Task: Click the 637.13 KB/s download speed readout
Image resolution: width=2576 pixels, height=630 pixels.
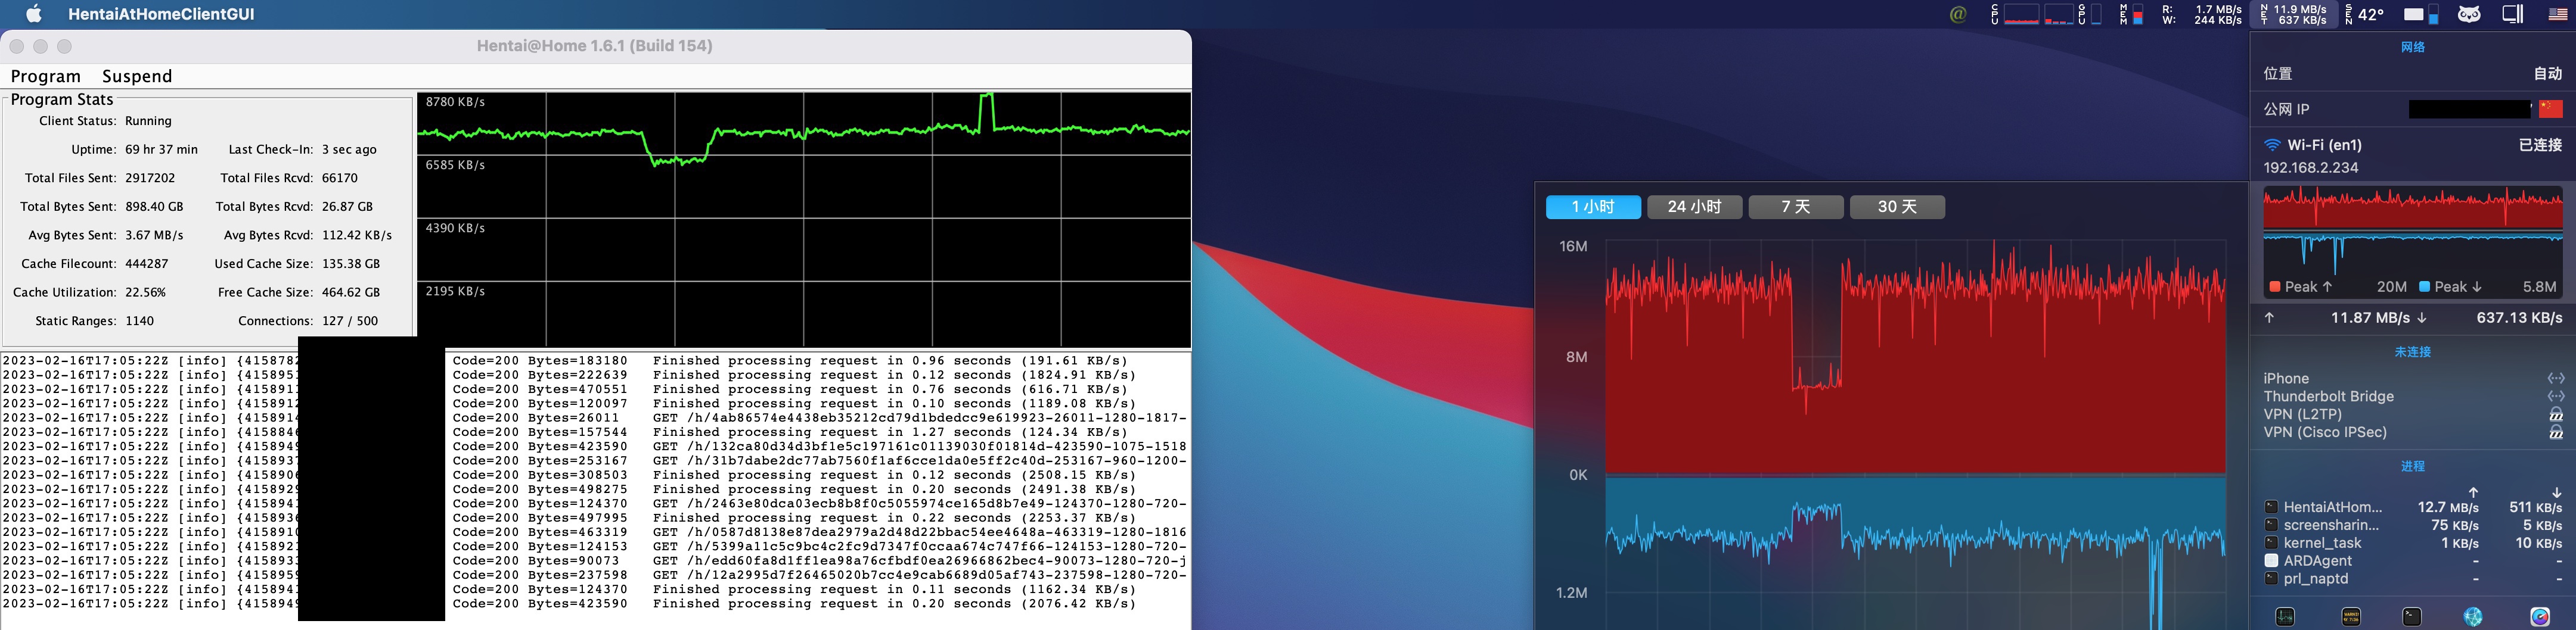Action: tap(2519, 317)
